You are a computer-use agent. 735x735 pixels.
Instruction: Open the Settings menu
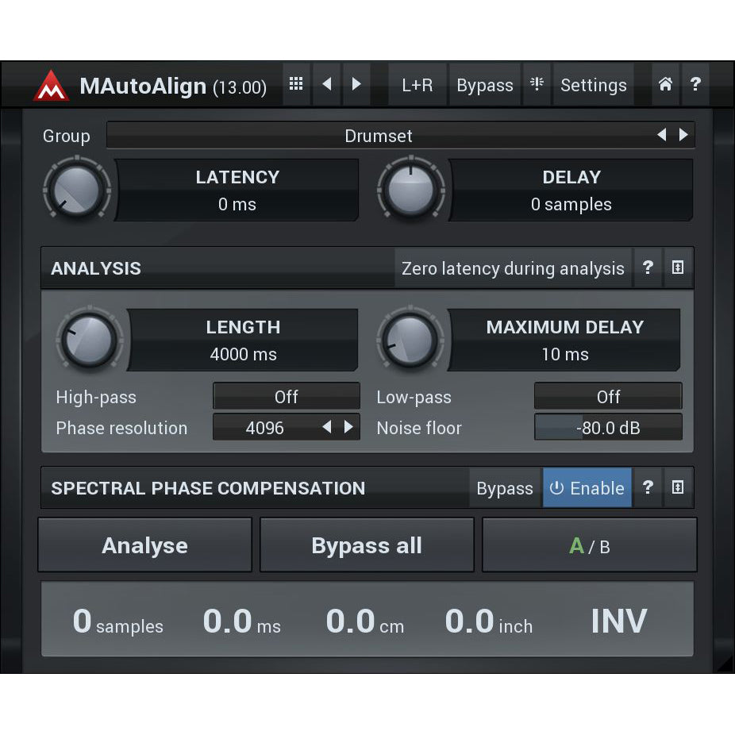coord(593,85)
